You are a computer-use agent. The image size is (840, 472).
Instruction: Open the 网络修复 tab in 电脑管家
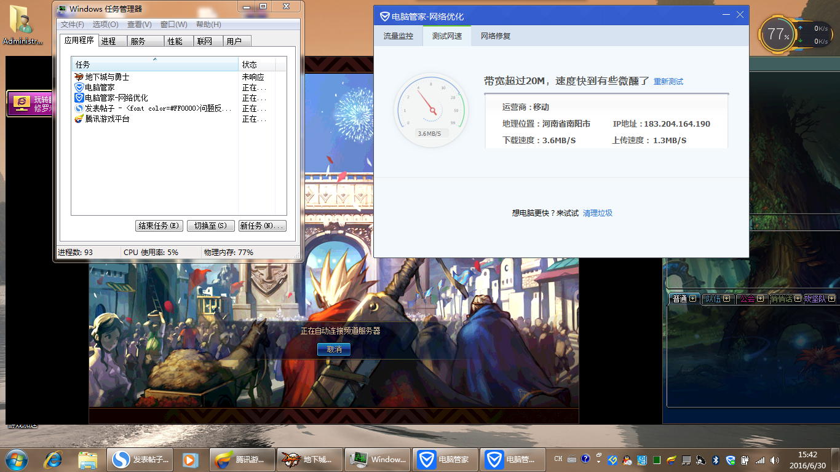(x=496, y=36)
